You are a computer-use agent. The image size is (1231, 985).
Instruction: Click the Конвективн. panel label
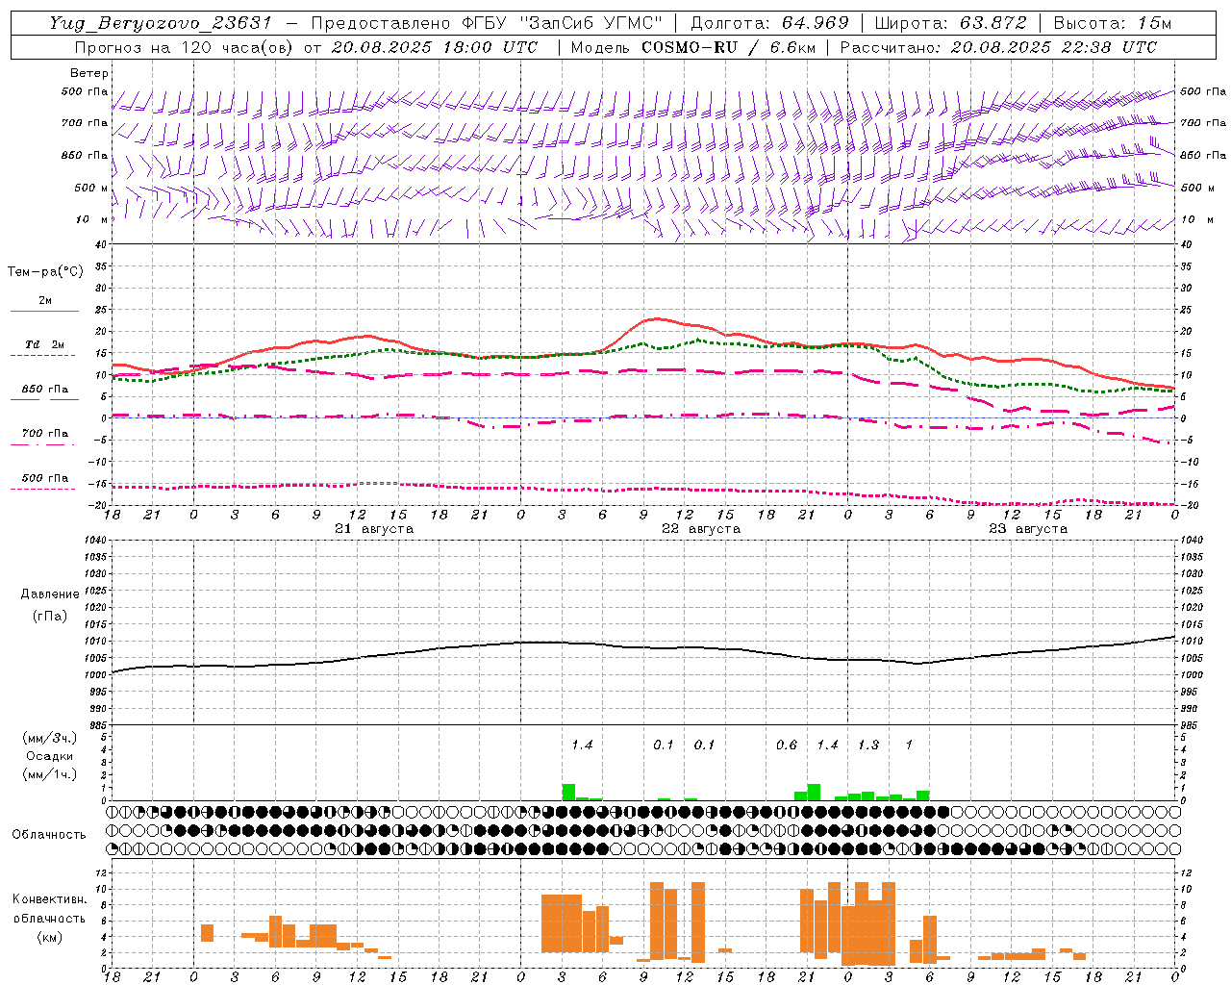pyautogui.click(x=50, y=899)
